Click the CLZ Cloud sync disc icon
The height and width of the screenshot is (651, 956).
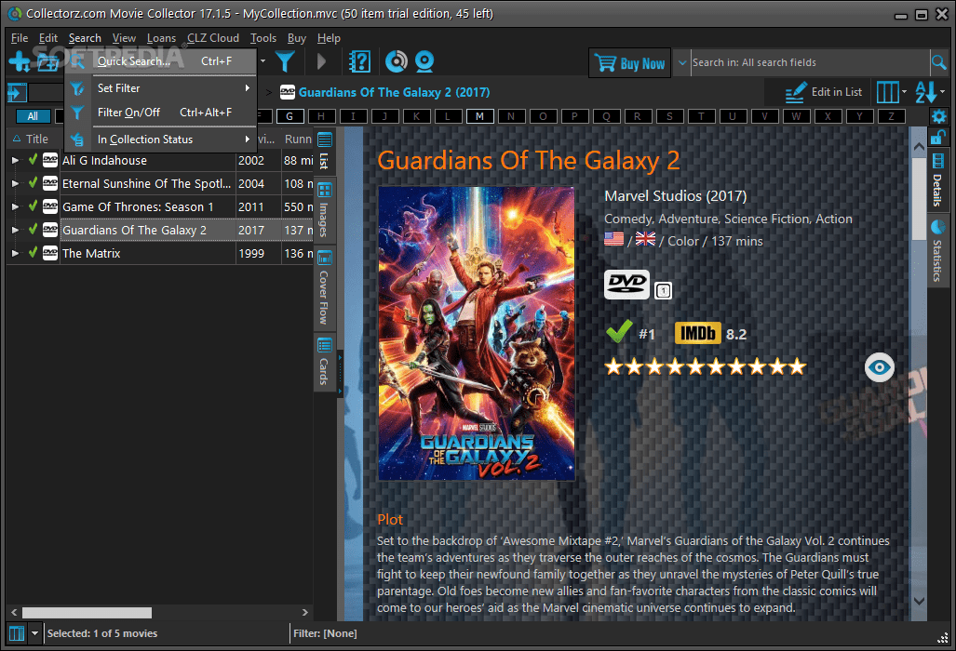(397, 61)
